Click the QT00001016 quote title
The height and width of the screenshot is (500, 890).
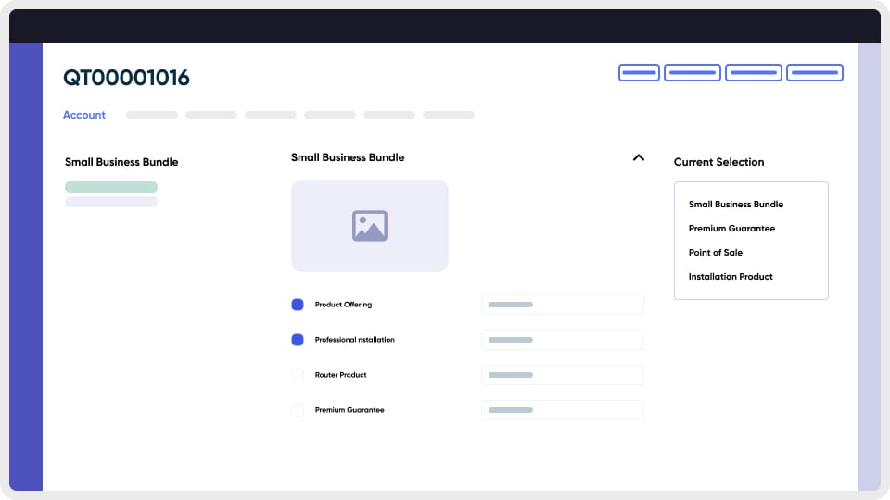[126, 78]
